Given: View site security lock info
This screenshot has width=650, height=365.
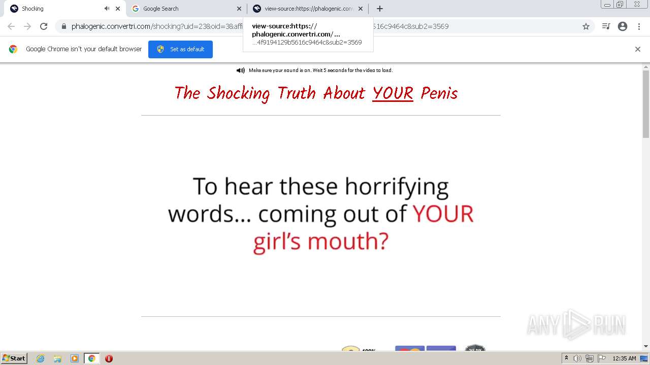Looking at the screenshot, I should tap(64, 26).
